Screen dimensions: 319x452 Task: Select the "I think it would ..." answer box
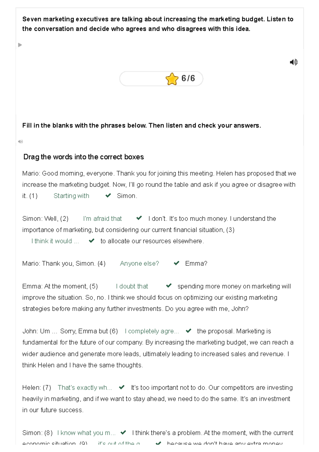click(55, 241)
